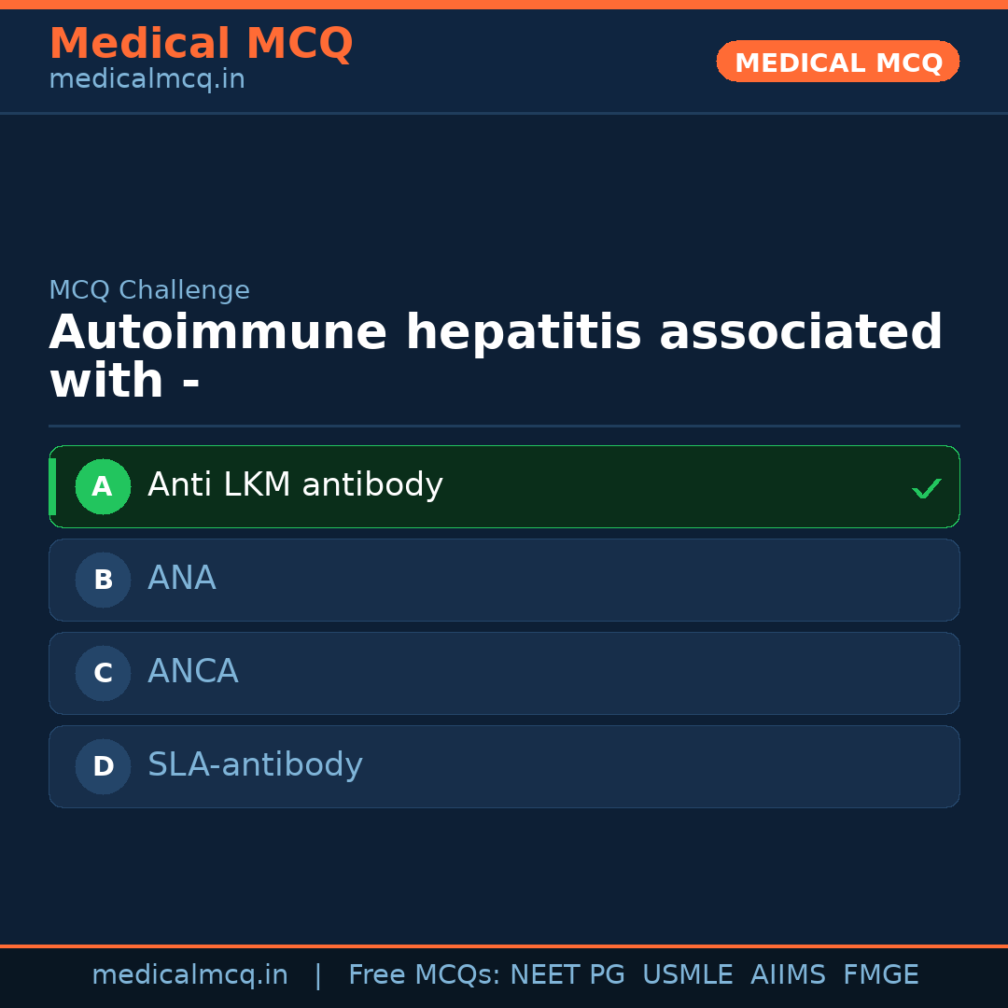Select the B option circle badge
Image resolution: width=1008 pixels, height=1008 pixels.
[x=103, y=580]
